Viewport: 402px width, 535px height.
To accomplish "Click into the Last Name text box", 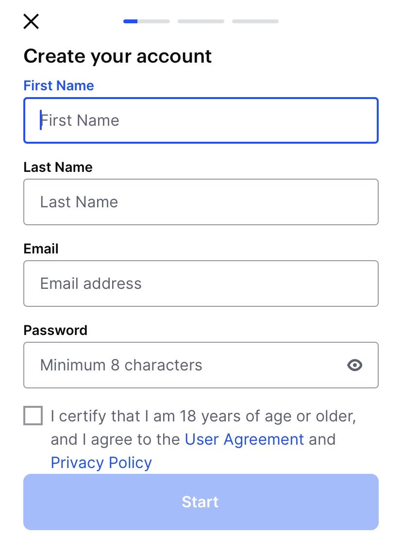I will pyautogui.click(x=201, y=202).
